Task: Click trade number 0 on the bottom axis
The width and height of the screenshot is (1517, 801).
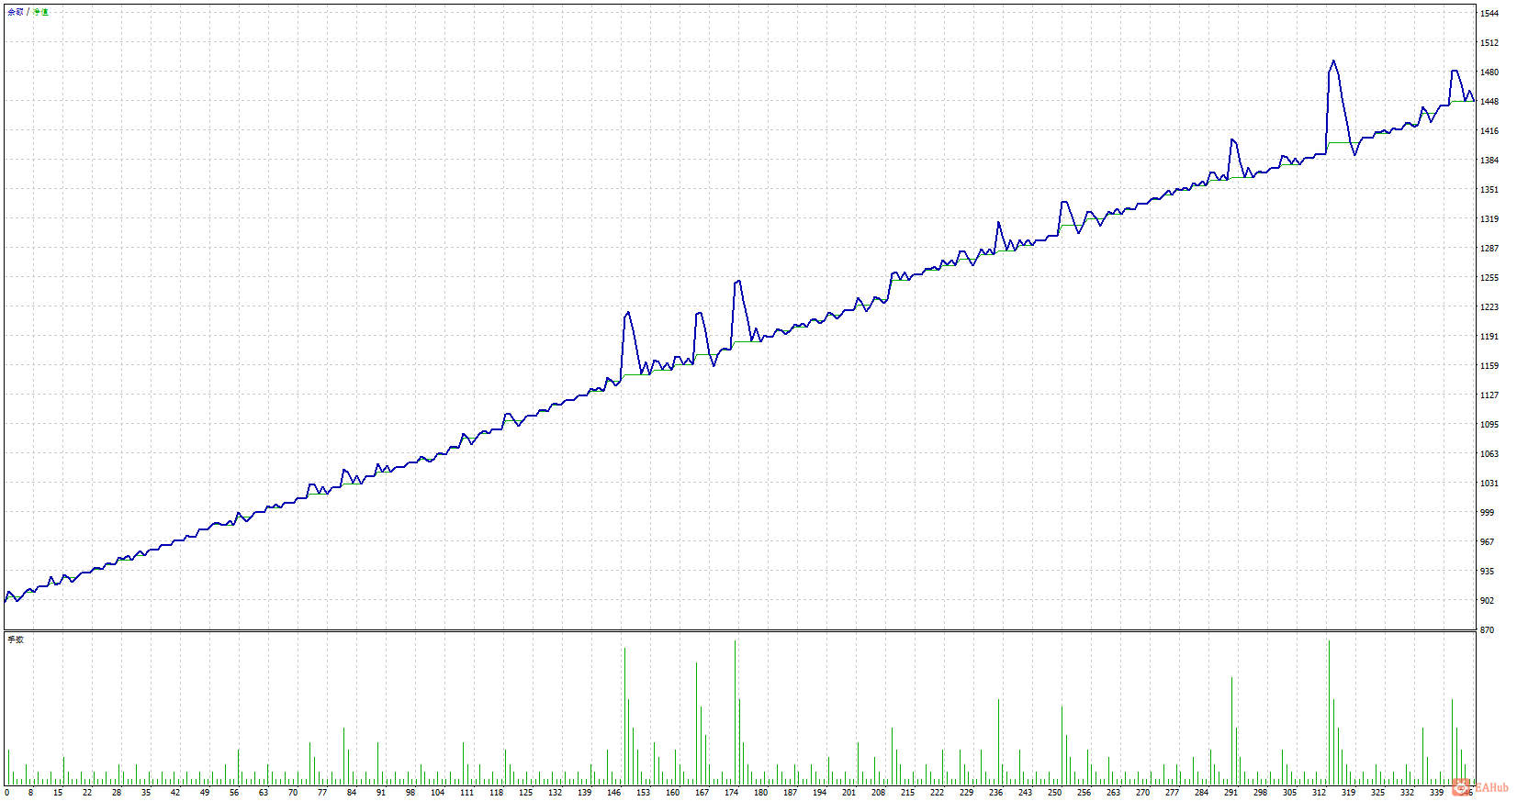Action: click(6, 793)
